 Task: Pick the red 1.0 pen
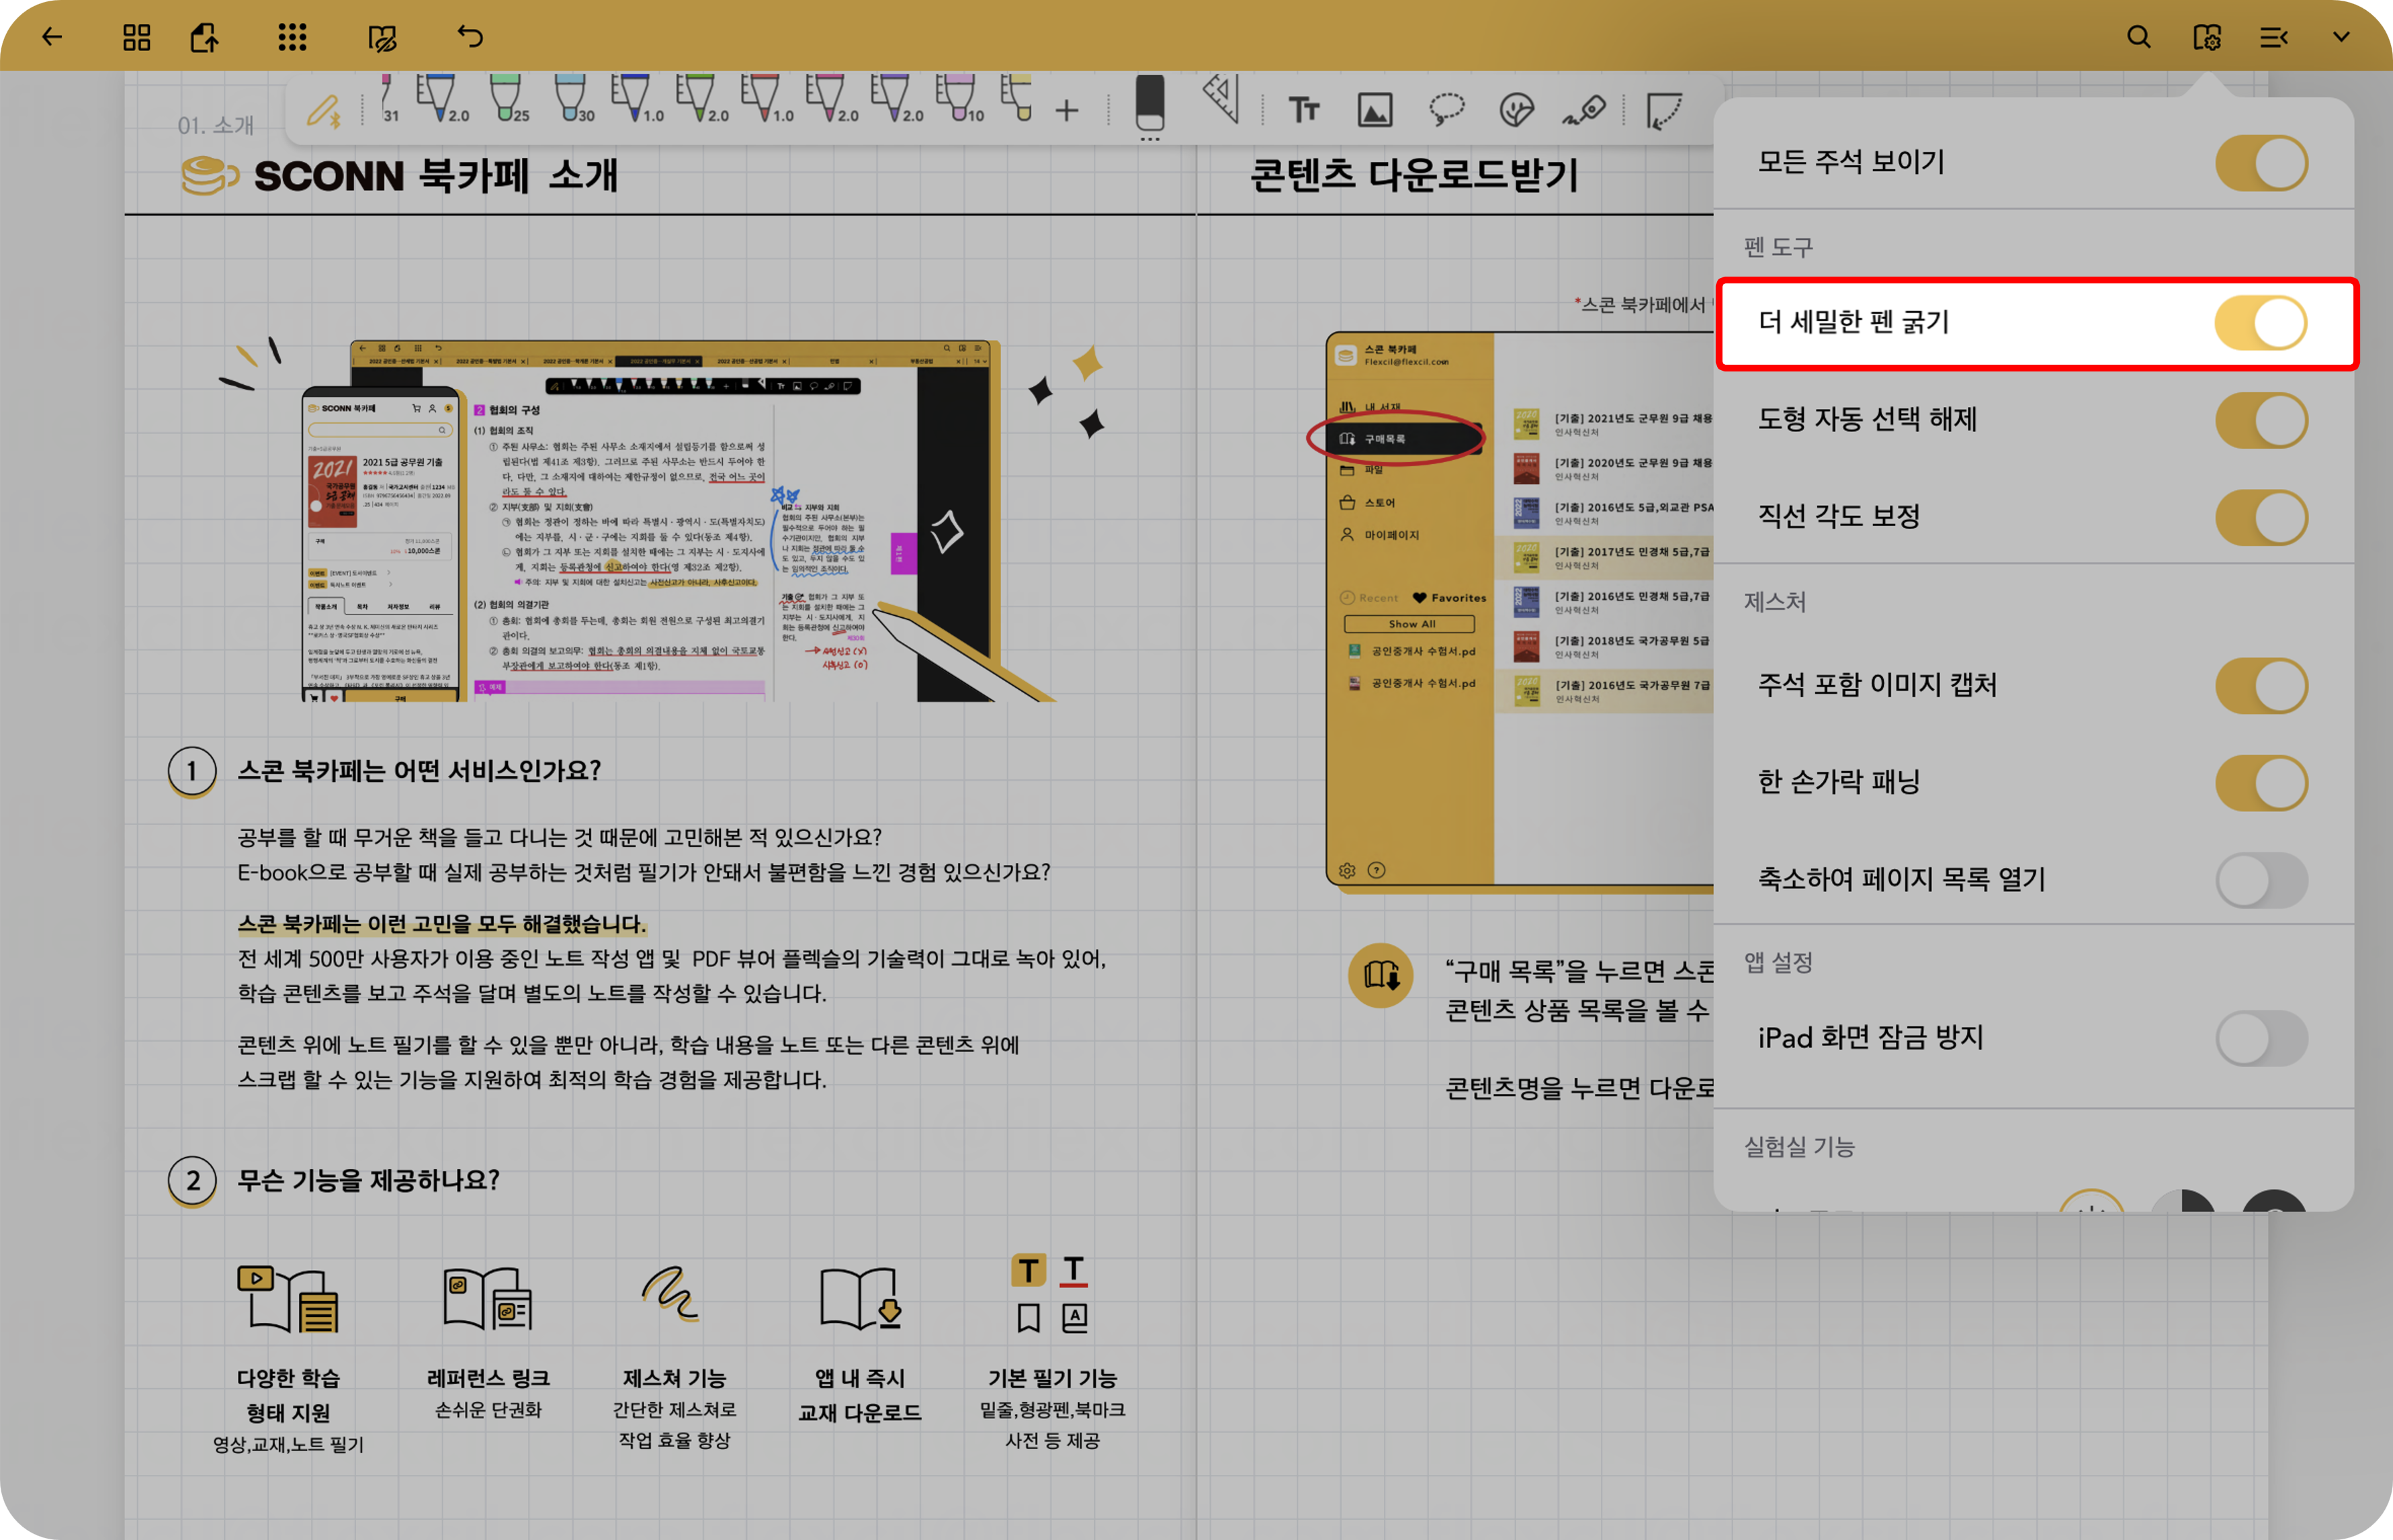766,99
